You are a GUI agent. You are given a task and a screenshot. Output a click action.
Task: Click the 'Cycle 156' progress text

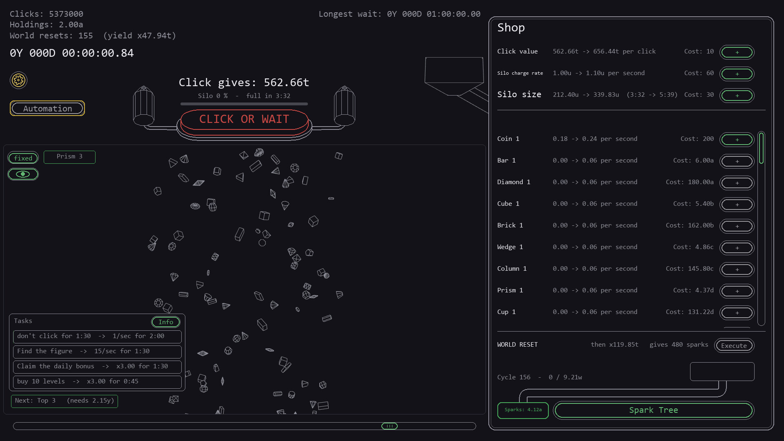click(539, 377)
